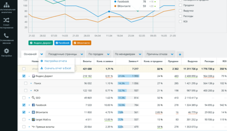The image size is (227, 131).
Task: Click the Facebook logo icon in table
Action: (x=33, y=105)
